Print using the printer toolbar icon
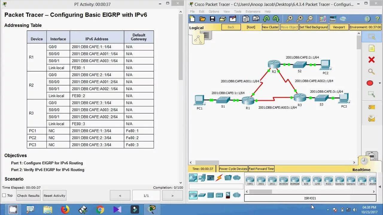Screen dimensions: 383x215 point(222,19)
